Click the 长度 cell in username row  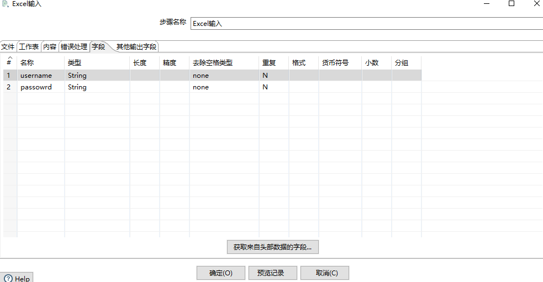[x=145, y=76]
